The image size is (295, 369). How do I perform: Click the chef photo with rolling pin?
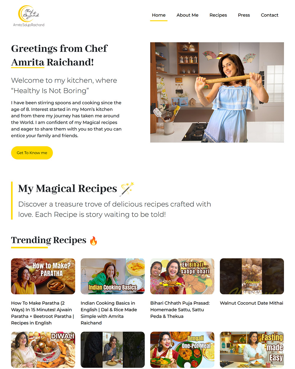tap(217, 92)
